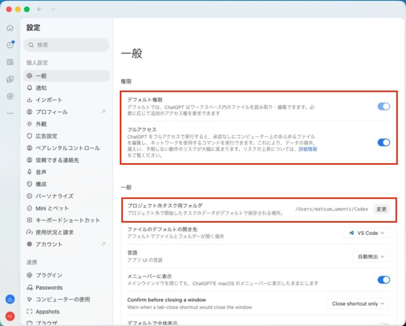Click the key icon beside Passwords

29,288
